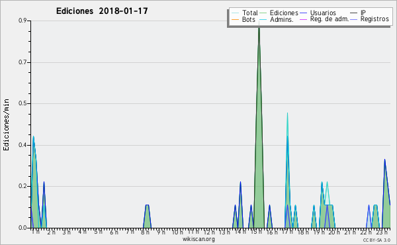397x245 pixels.
Task: Click the "22 h" x-axis label
Action: tap(366, 232)
